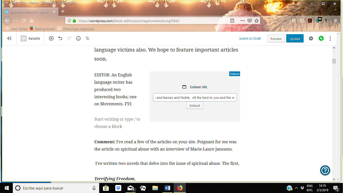Expand the Firefox page actions menu

click(x=242, y=21)
